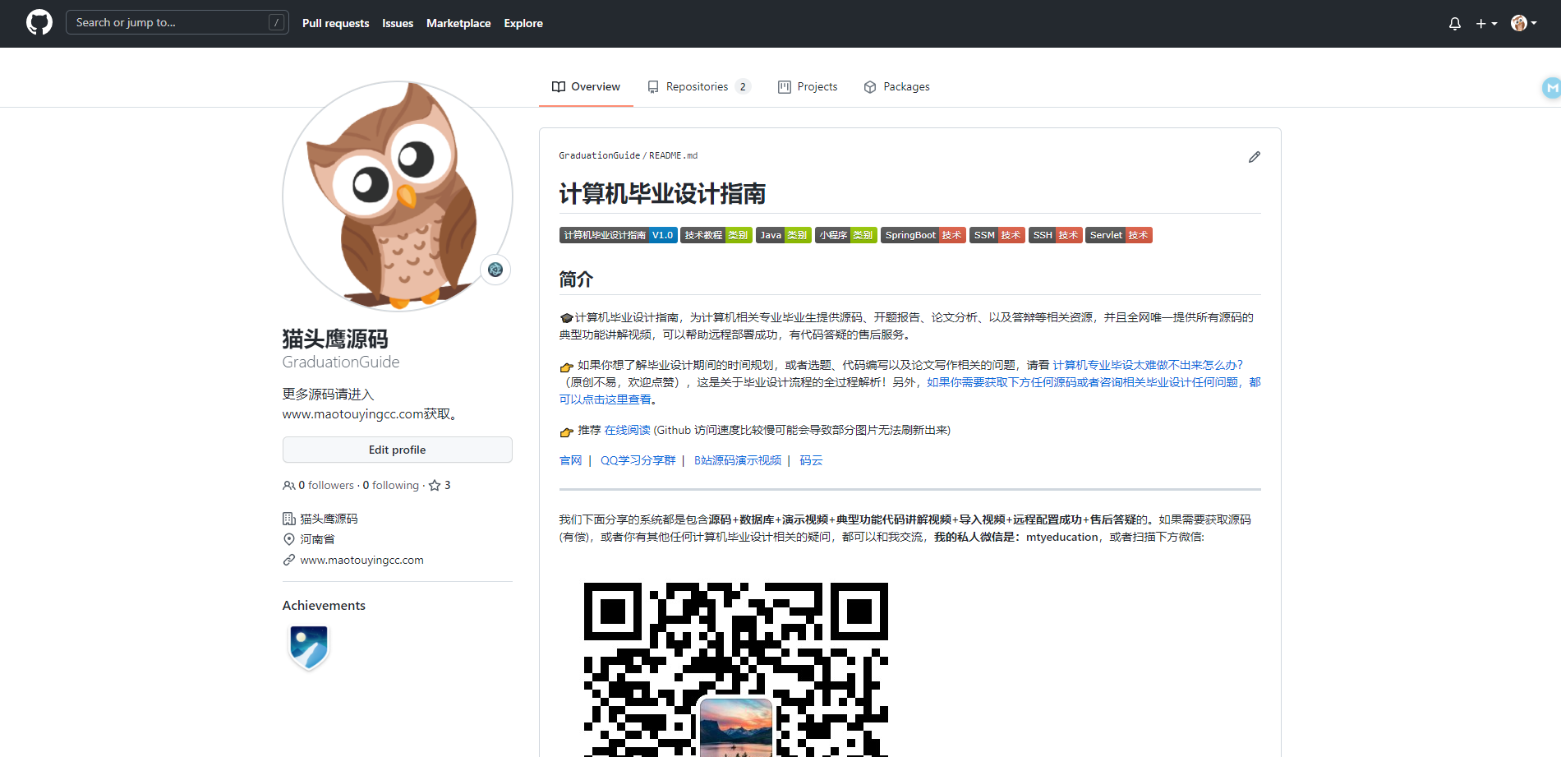Click the GraduationGuide username text
The image size is (1561, 757).
pos(341,362)
